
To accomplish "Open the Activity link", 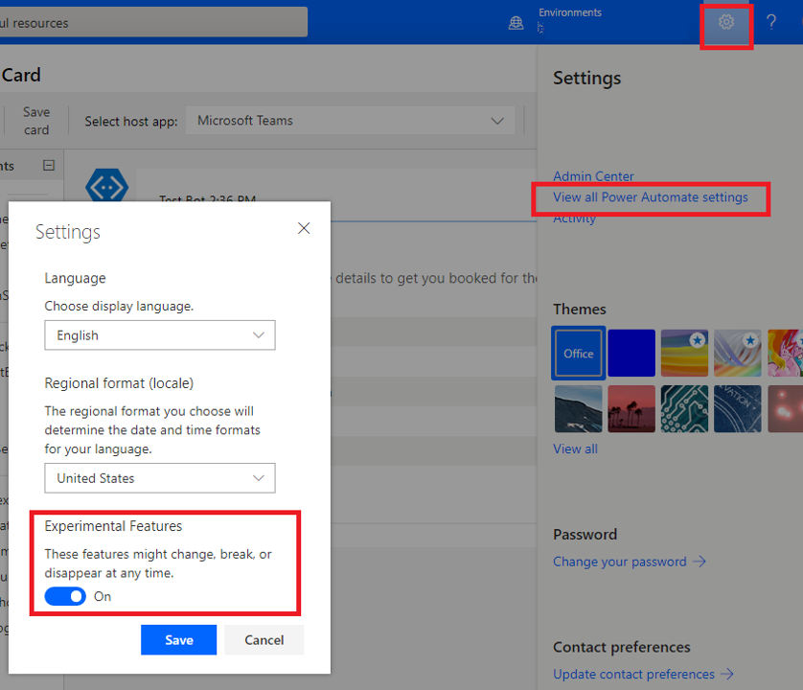I will pyautogui.click(x=574, y=219).
